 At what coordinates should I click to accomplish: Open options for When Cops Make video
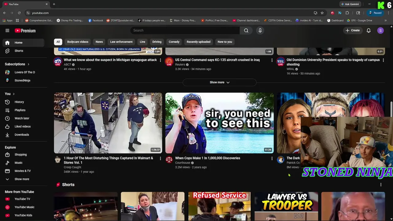(x=272, y=158)
